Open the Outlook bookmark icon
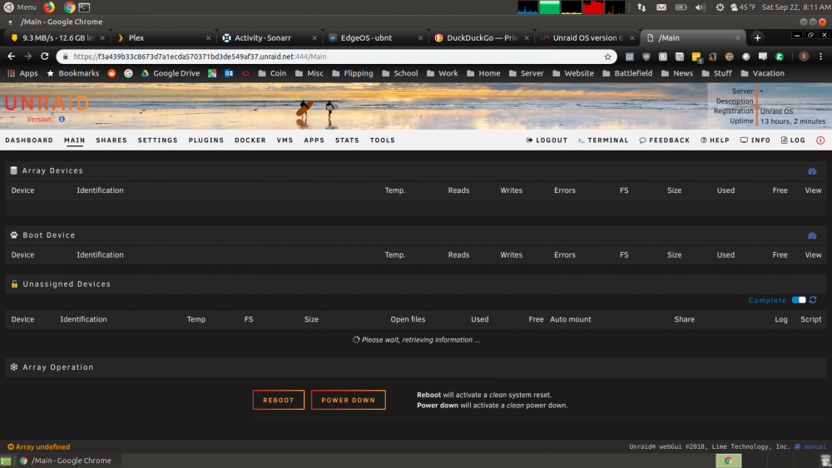 [x=229, y=73]
